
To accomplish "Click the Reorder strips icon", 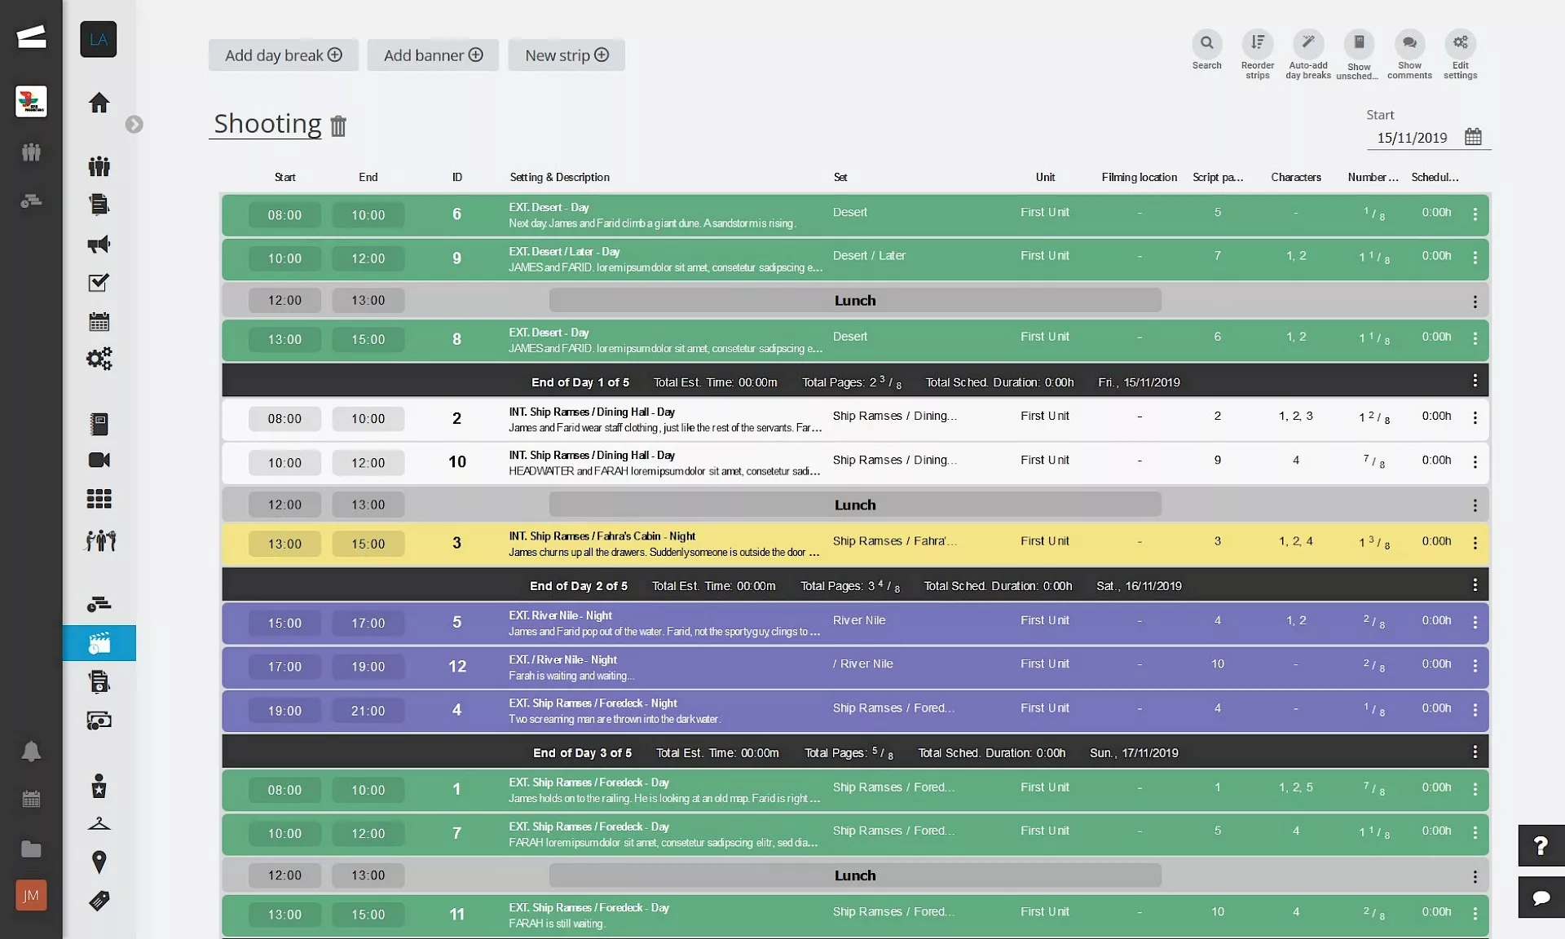I will [x=1257, y=44].
